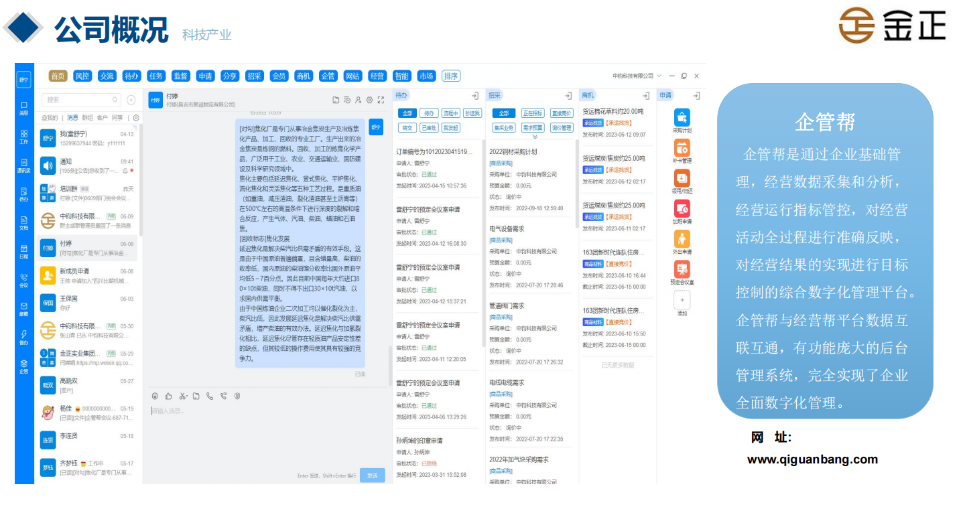
Task: Open 消息 in the left blue sidebar
Action: pyautogui.click(x=24, y=108)
